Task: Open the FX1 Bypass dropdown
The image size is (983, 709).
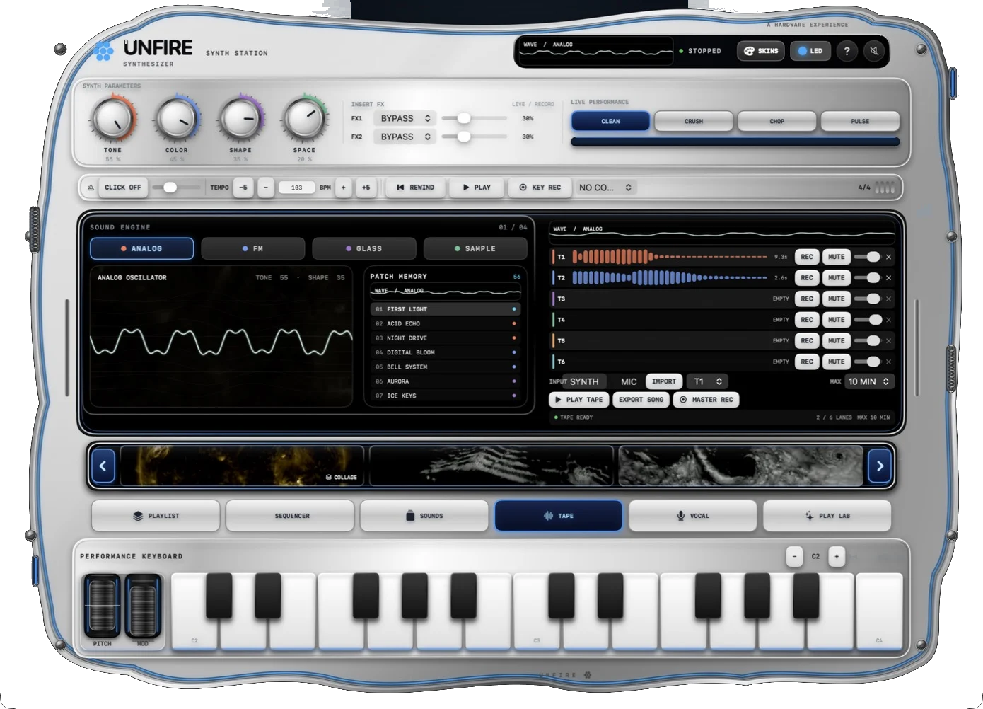Action: point(405,118)
